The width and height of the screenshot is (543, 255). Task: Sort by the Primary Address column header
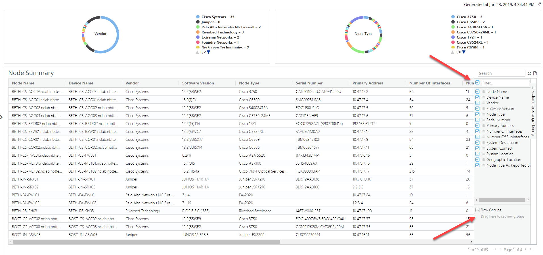coord(368,83)
